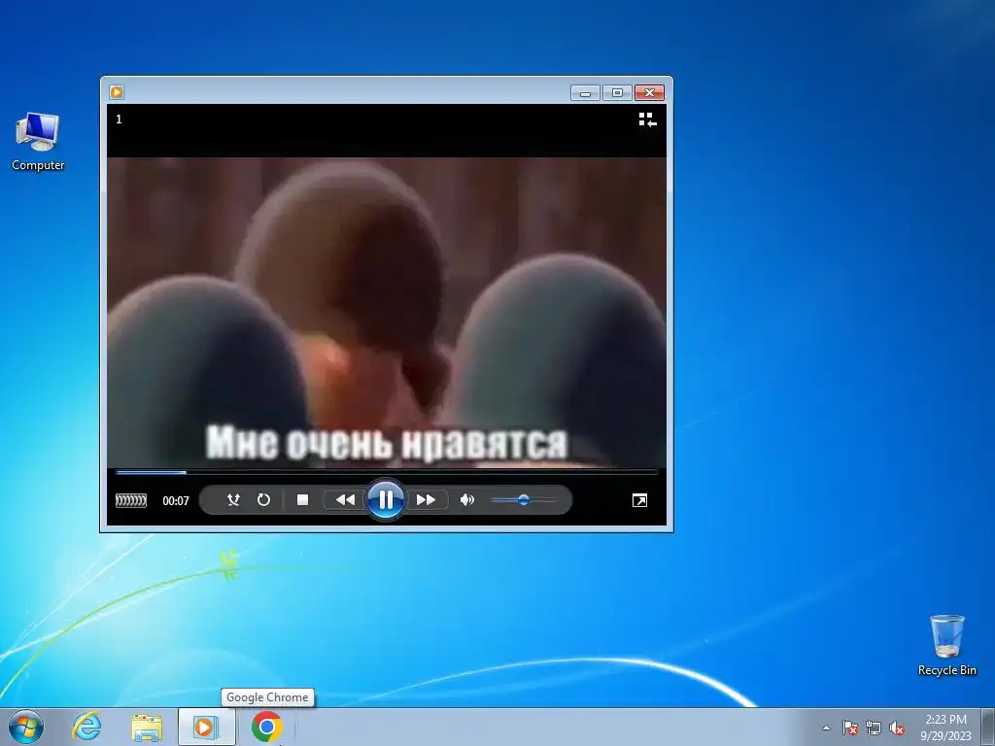Open the clock showing 2:23 PM
The height and width of the screenshot is (746, 995).
pyautogui.click(x=945, y=727)
